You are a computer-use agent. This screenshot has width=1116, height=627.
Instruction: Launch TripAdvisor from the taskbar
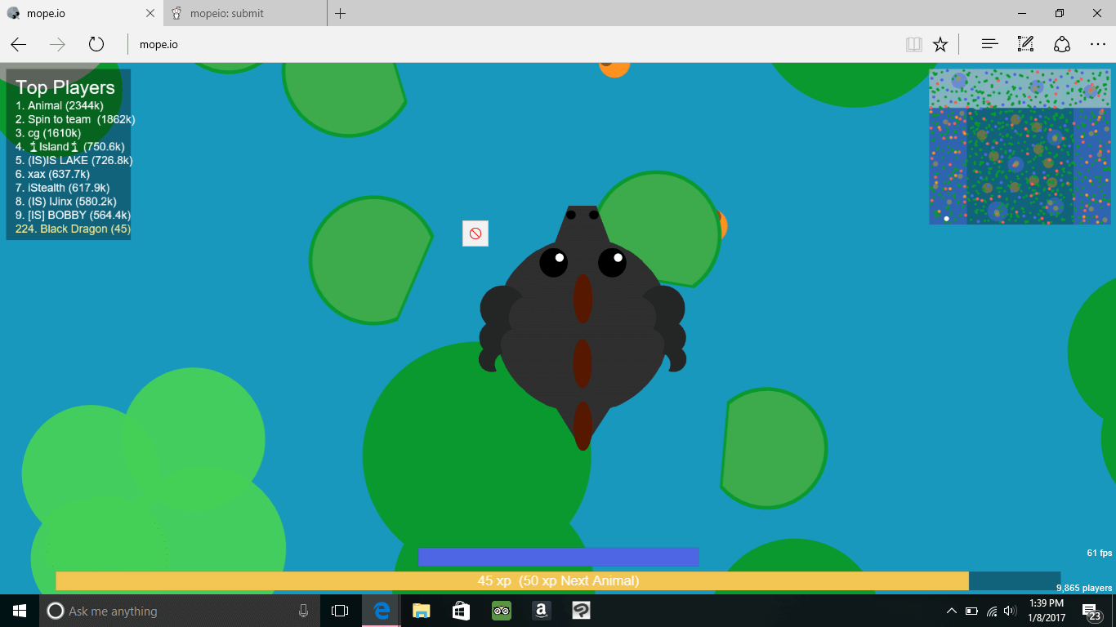pos(501,611)
